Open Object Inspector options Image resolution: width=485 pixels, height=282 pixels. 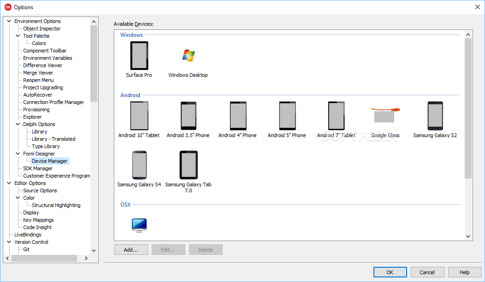(x=42, y=29)
